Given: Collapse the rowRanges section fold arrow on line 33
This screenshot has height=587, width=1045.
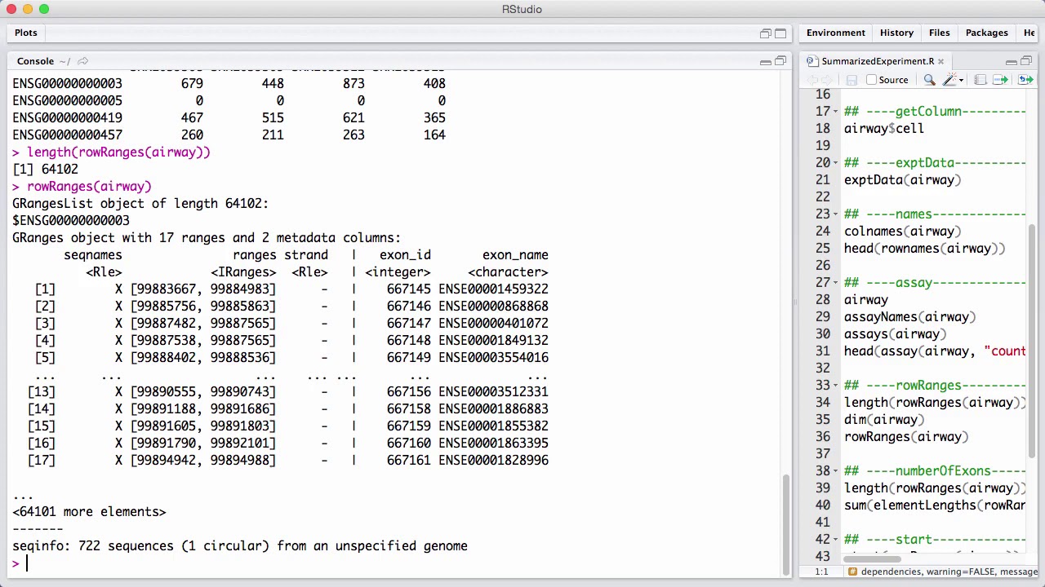Looking at the screenshot, I should (x=835, y=386).
